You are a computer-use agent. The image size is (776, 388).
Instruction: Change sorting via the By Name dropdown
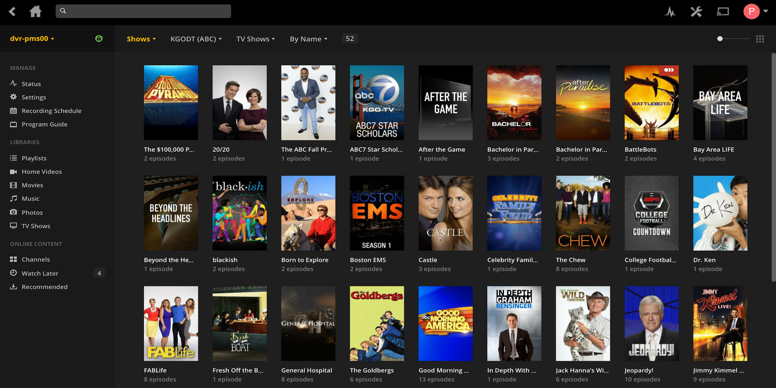coord(308,39)
